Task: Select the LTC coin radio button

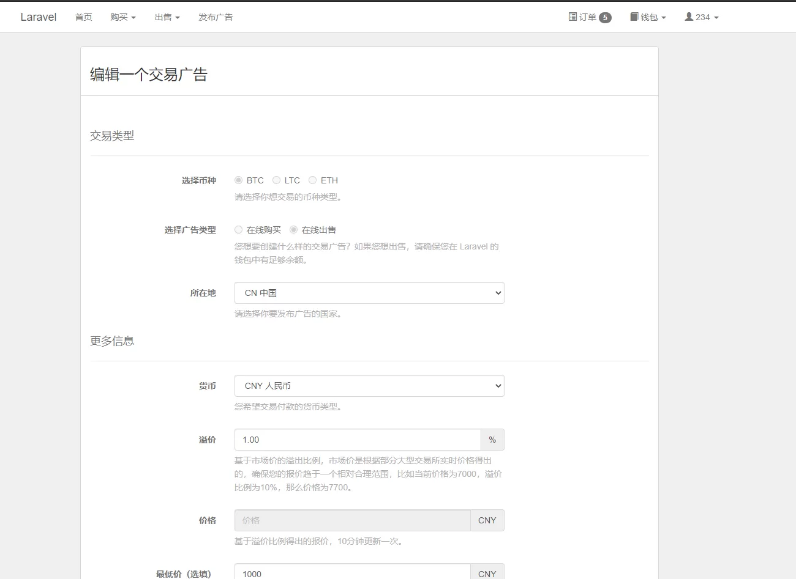Action: (277, 180)
